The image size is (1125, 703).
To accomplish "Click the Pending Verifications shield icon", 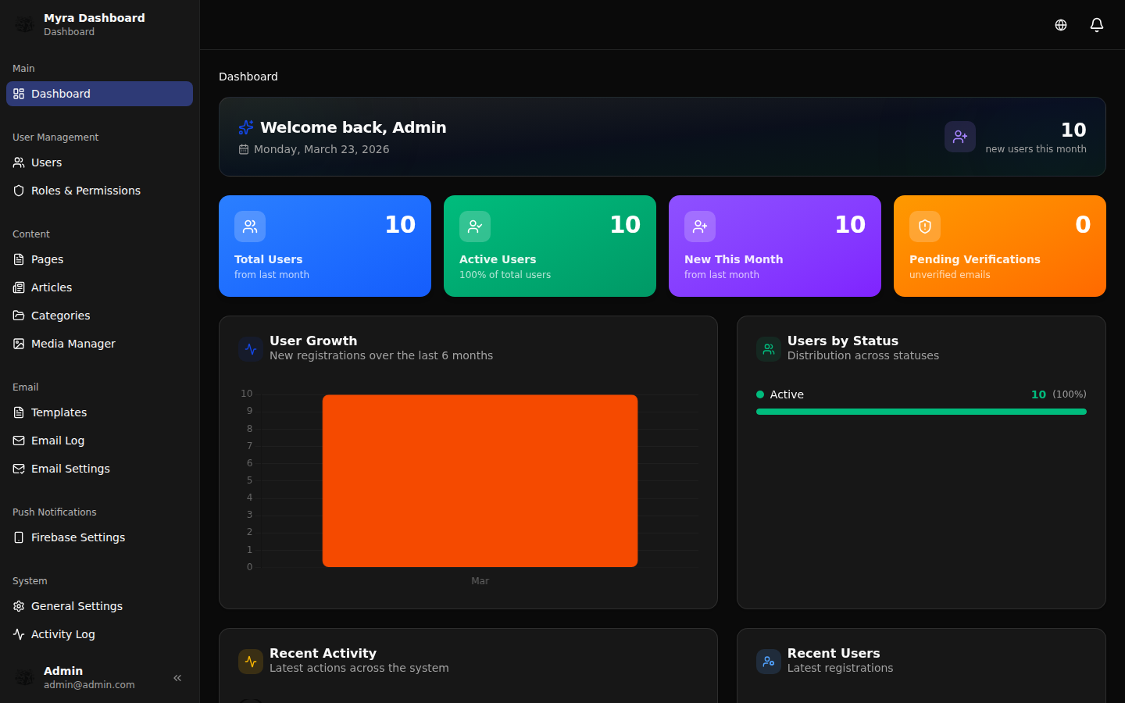I will point(925,227).
